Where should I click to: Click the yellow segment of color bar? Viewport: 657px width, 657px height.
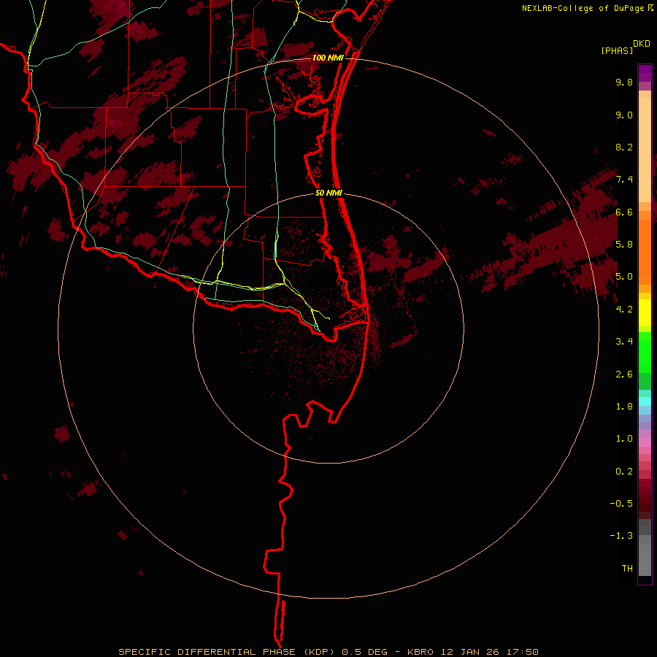coord(645,312)
